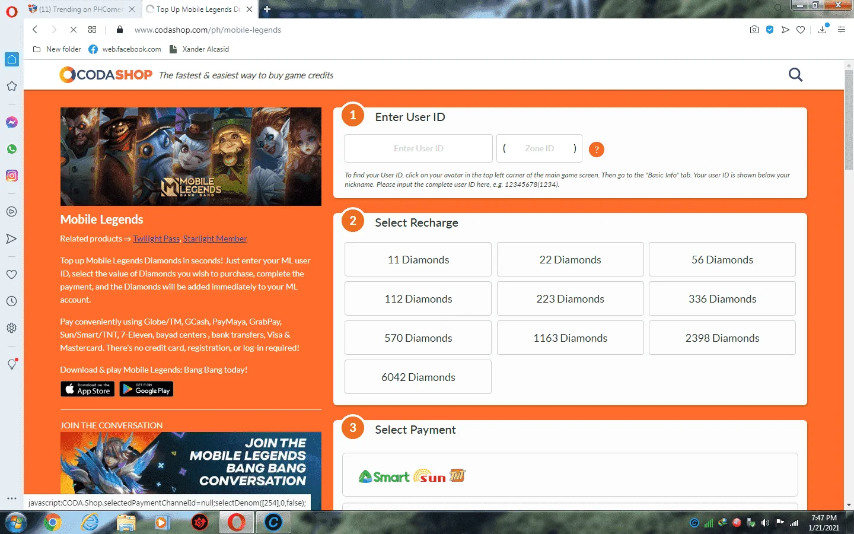Click the Codashop logo
The image size is (854, 534).
(x=106, y=75)
